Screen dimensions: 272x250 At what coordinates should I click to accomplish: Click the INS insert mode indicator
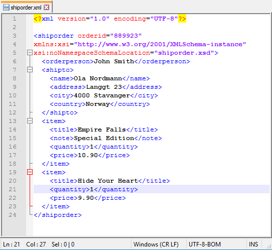point(253,244)
